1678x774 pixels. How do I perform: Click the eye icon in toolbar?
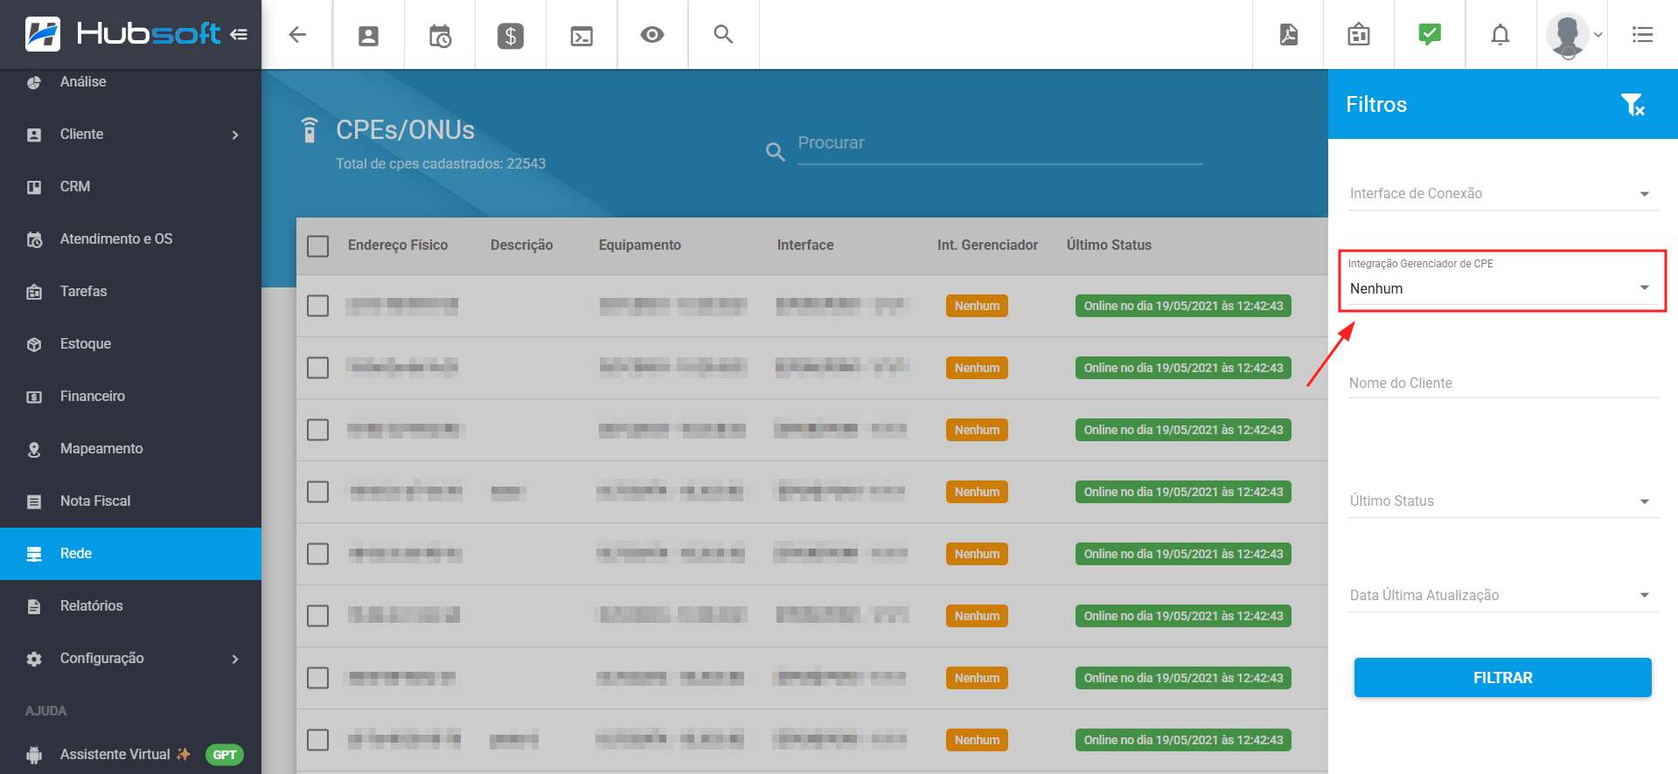652,35
